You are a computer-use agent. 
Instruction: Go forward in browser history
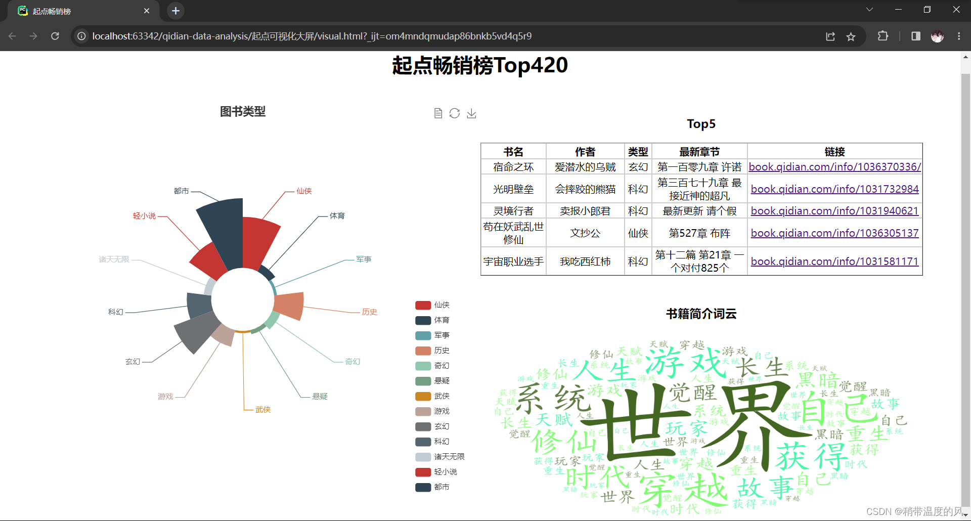point(33,36)
